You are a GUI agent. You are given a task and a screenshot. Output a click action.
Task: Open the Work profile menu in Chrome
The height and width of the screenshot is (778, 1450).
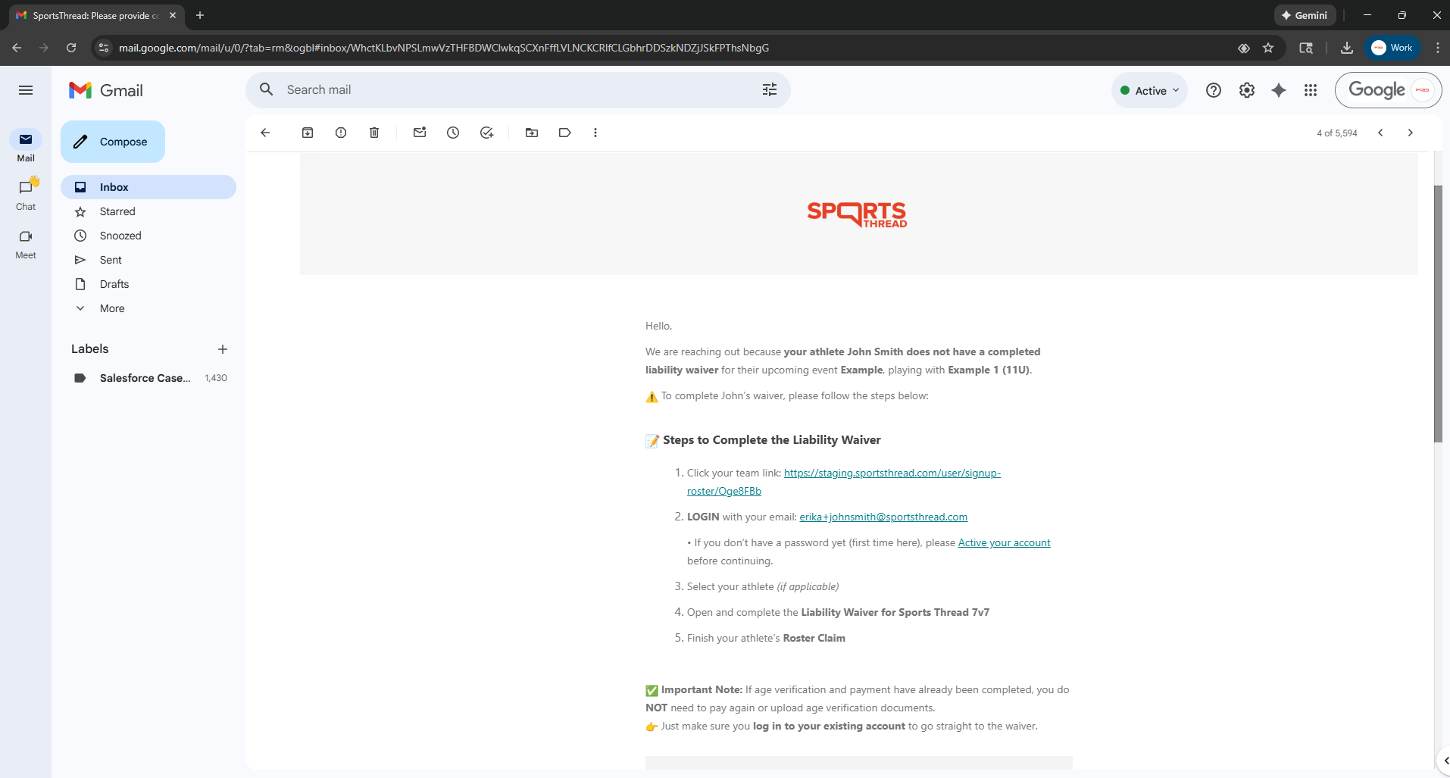click(1392, 48)
